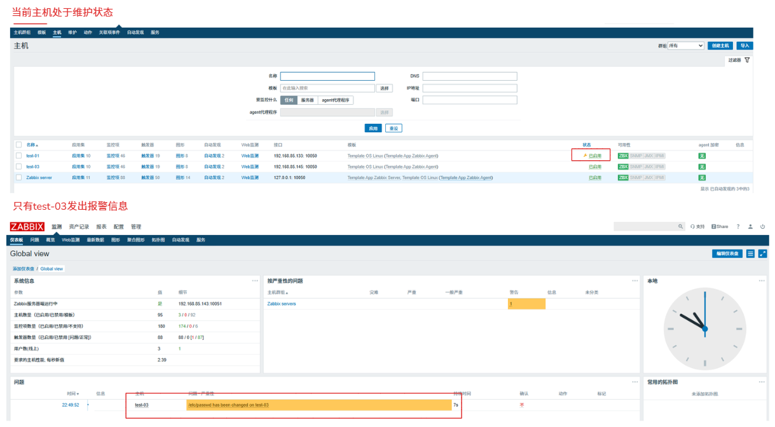Screen dimensions: 775x427
Task: Click the IP地址 filter input field
Action: click(470, 88)
